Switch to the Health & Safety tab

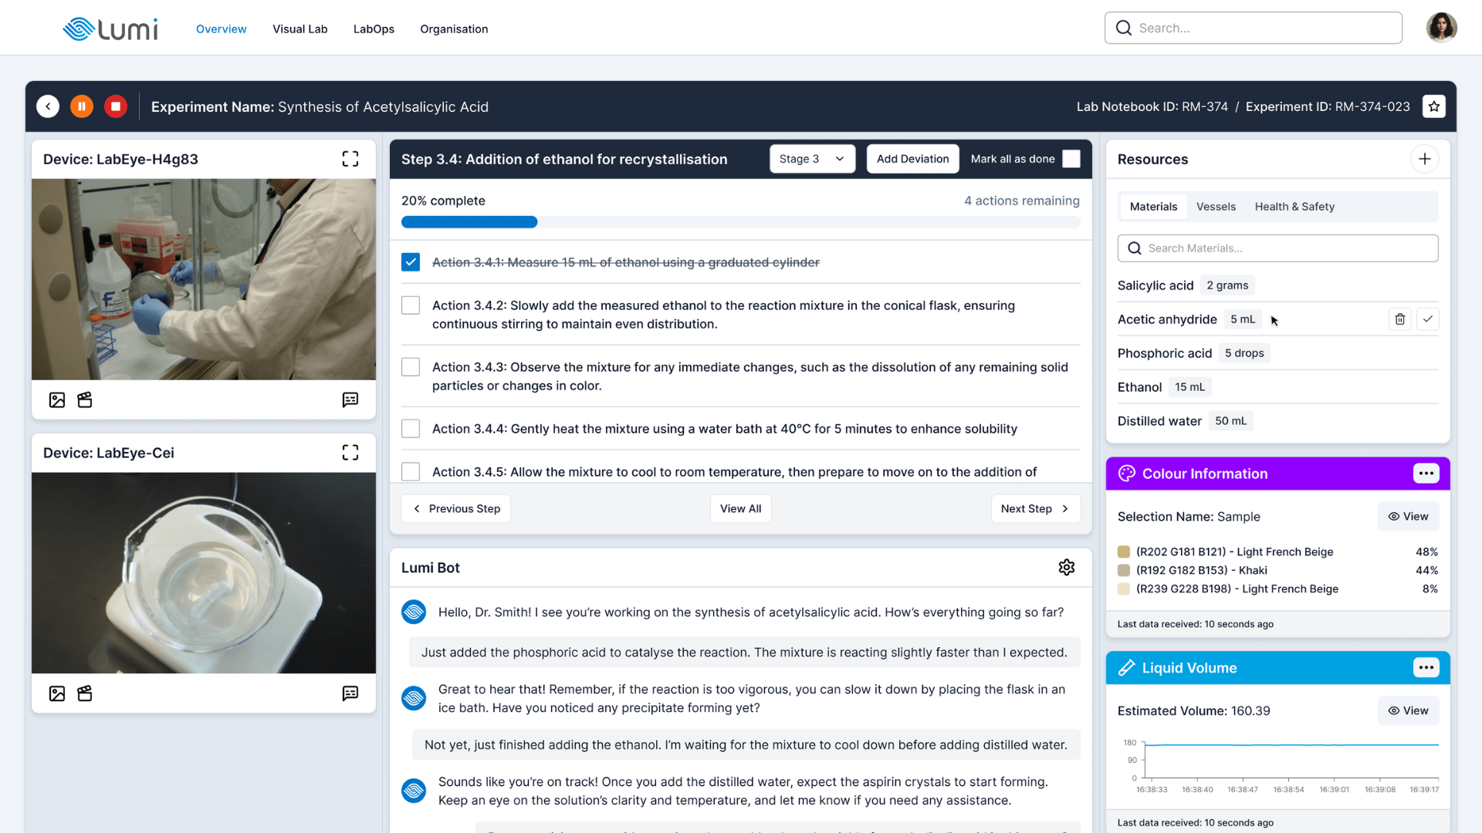pyautogui.click(x=1294, y=207)
